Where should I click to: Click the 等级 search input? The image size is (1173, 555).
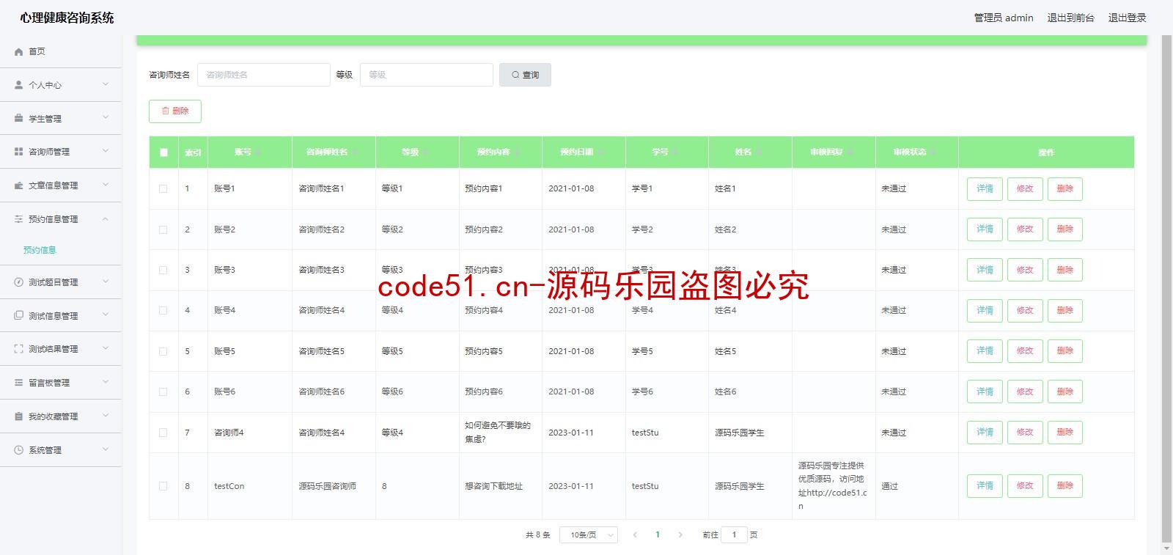[427, 75]
